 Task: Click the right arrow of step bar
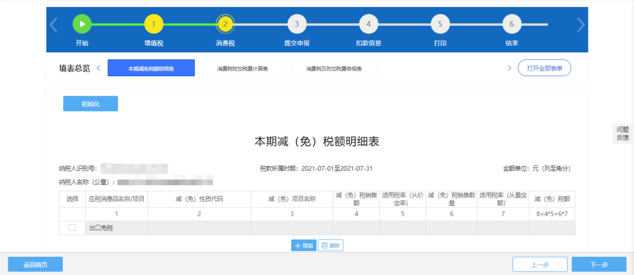[x=581, y=25]
